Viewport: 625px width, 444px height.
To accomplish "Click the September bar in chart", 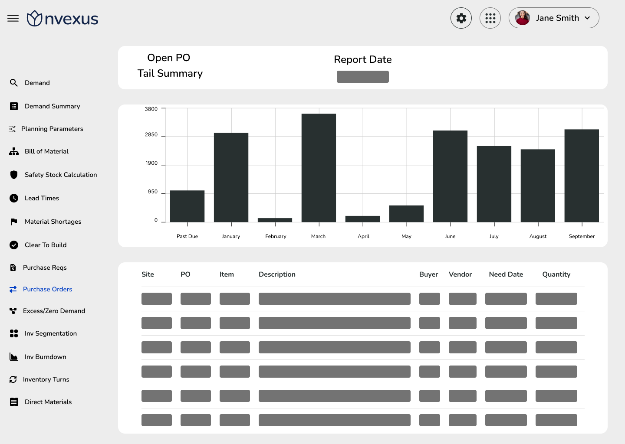I will point(582,176).
